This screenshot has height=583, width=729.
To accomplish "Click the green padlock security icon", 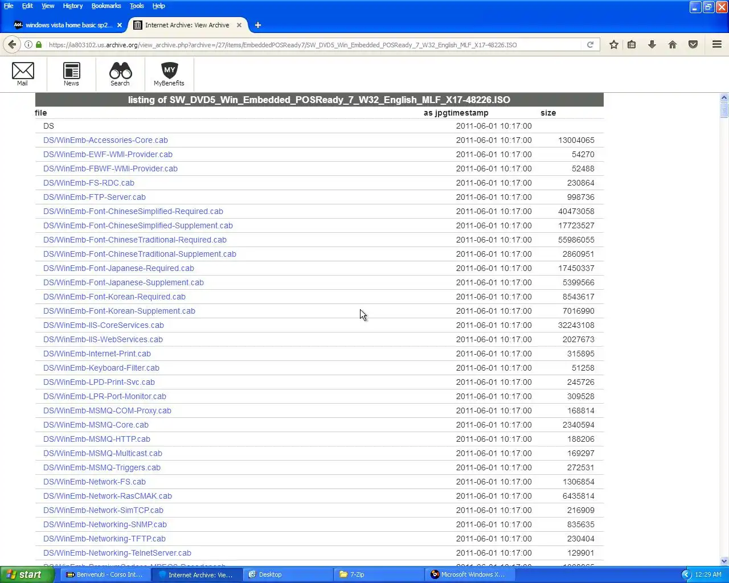I will 39,44.
